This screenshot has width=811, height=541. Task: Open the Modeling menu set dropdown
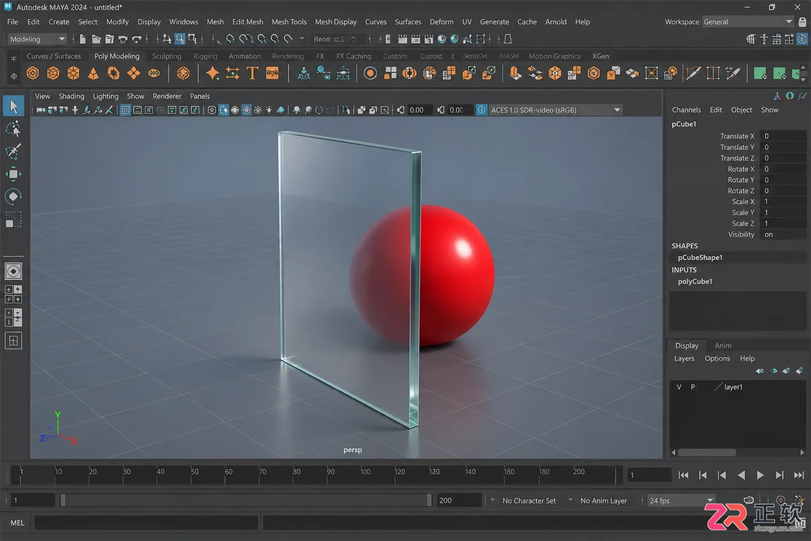[37, 39]
